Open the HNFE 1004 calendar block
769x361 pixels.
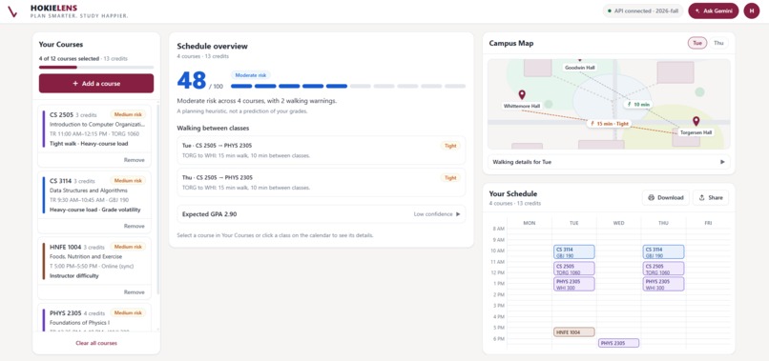[x=573, y=332]
